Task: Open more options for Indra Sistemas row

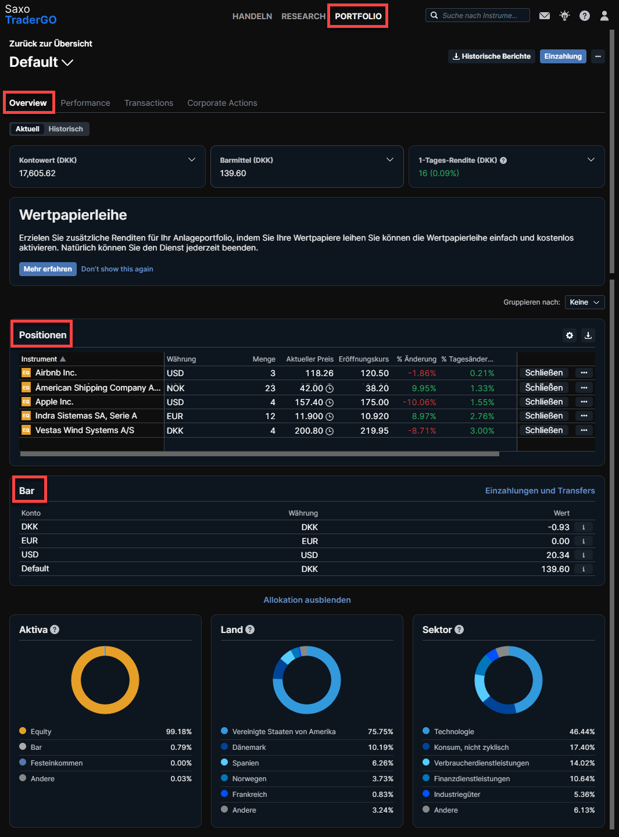Action: (x=584, y=416)
